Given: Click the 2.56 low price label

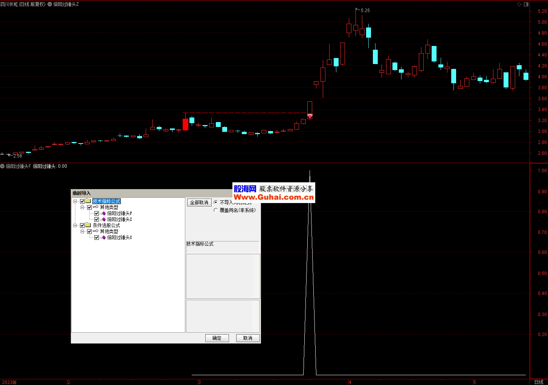Looking at the screenshot, I should [18, 156].
